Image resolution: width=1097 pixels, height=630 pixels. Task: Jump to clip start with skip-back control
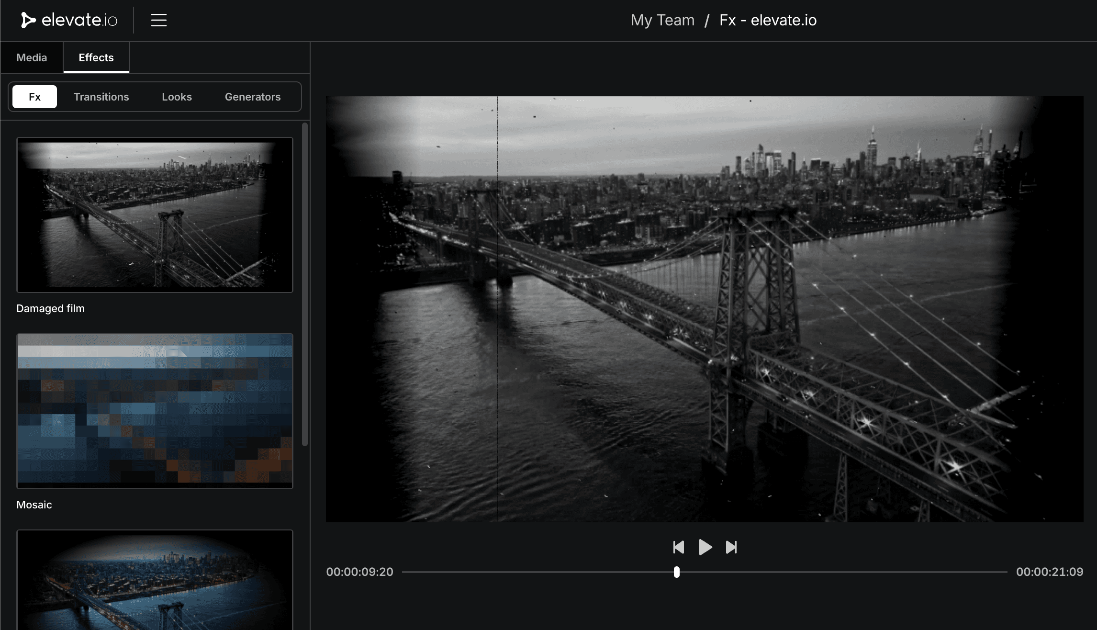(678, 547)
